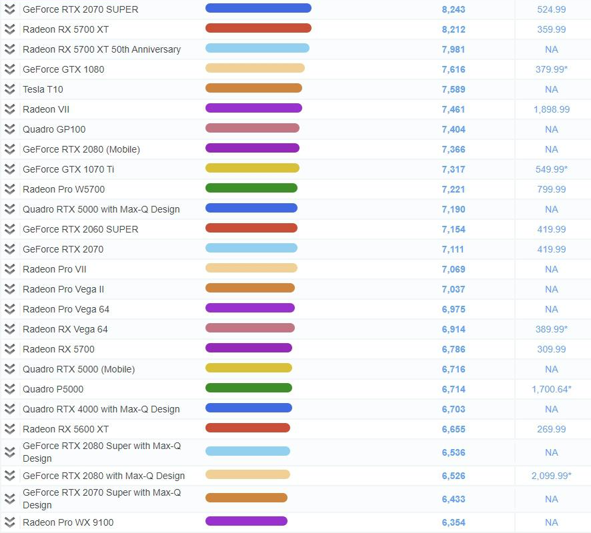Open the Radeon VII link

point(46,109)
